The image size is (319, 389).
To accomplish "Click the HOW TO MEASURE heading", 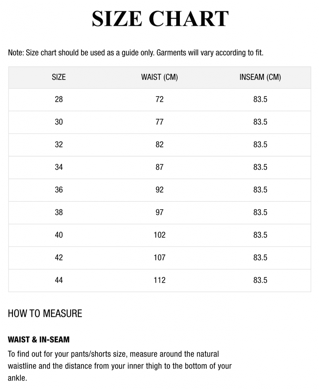I will [x=45, y=313].
